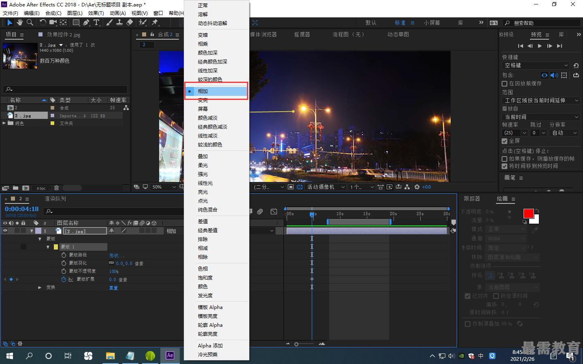Click the export icon in Preview 包含 row

point(576,75)
